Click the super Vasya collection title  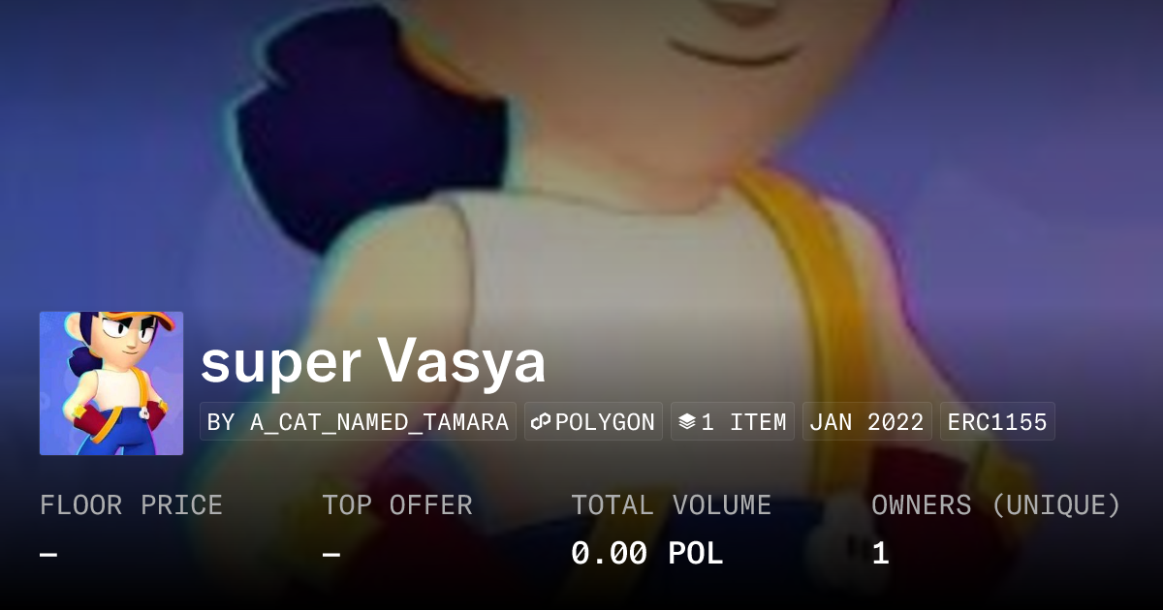[x=373, y=361]
